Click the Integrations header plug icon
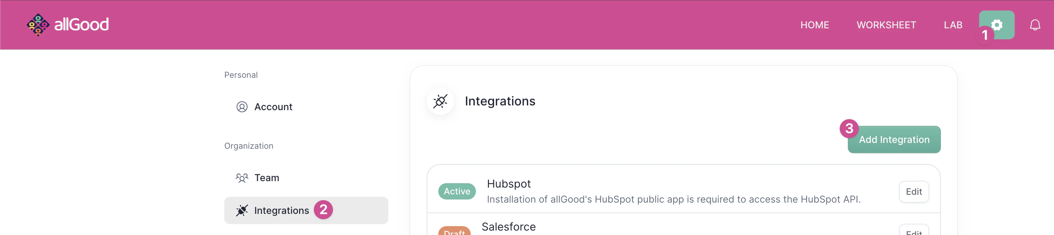Viewport: 1054px width, 235px height. pos(440,101)
